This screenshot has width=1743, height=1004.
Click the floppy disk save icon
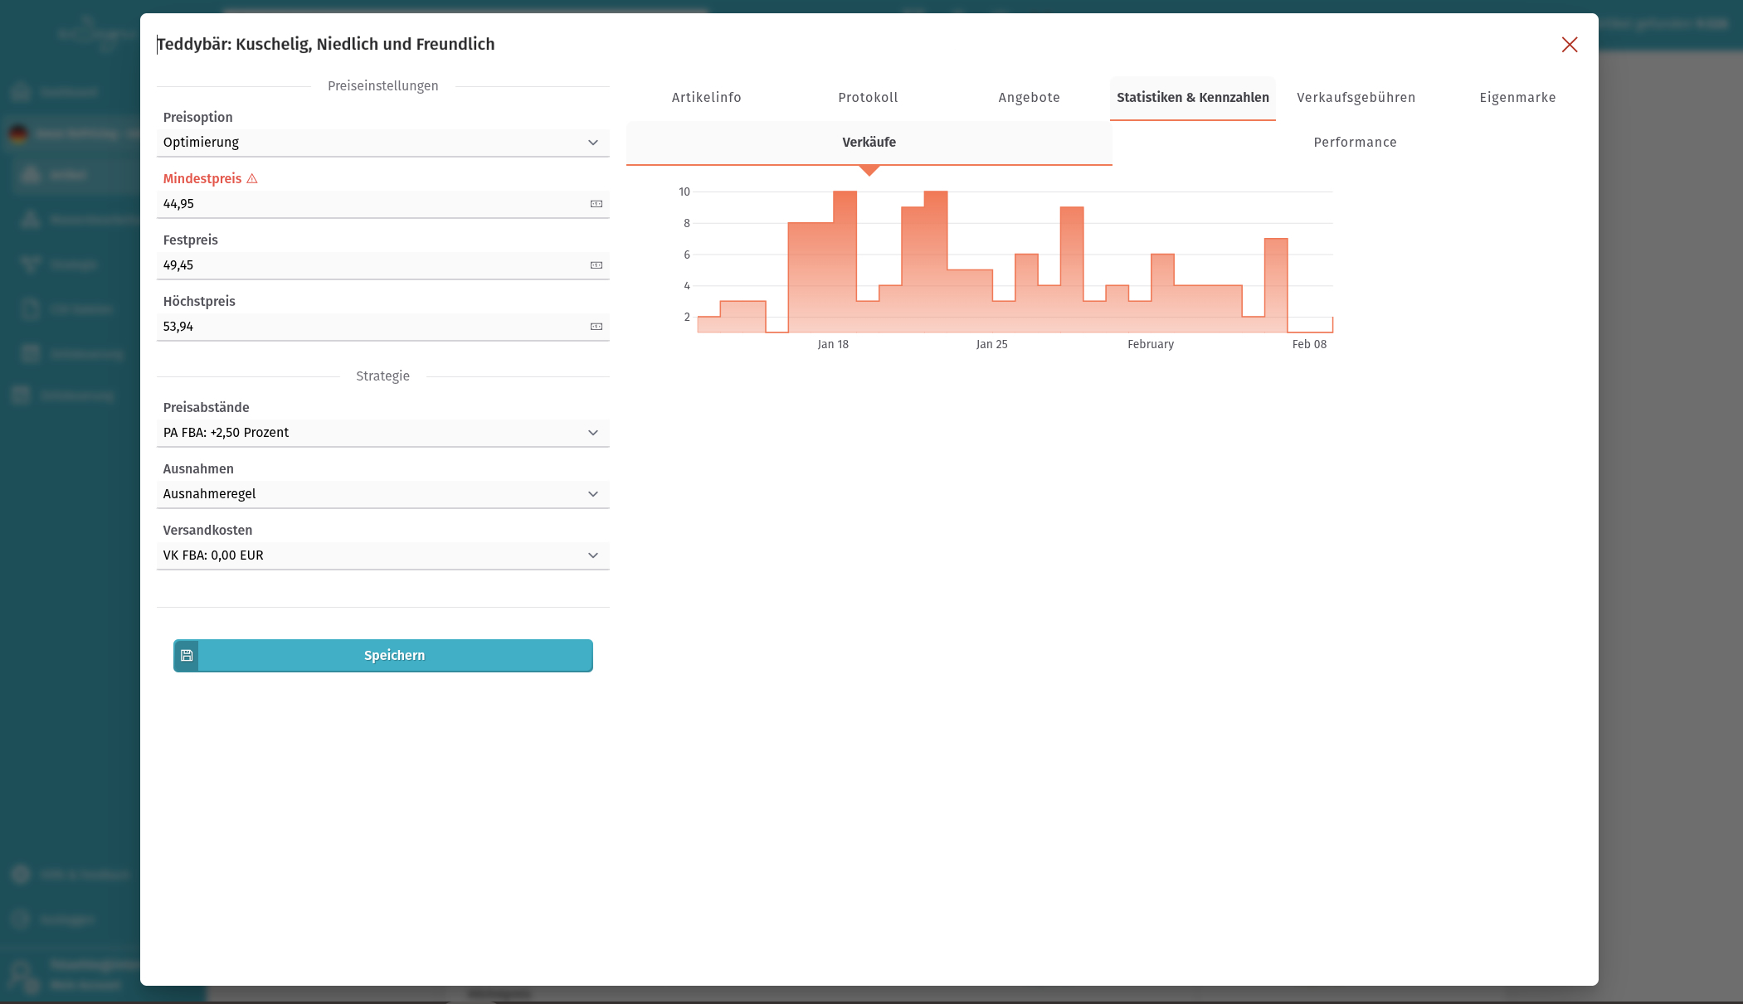(187, 656)
